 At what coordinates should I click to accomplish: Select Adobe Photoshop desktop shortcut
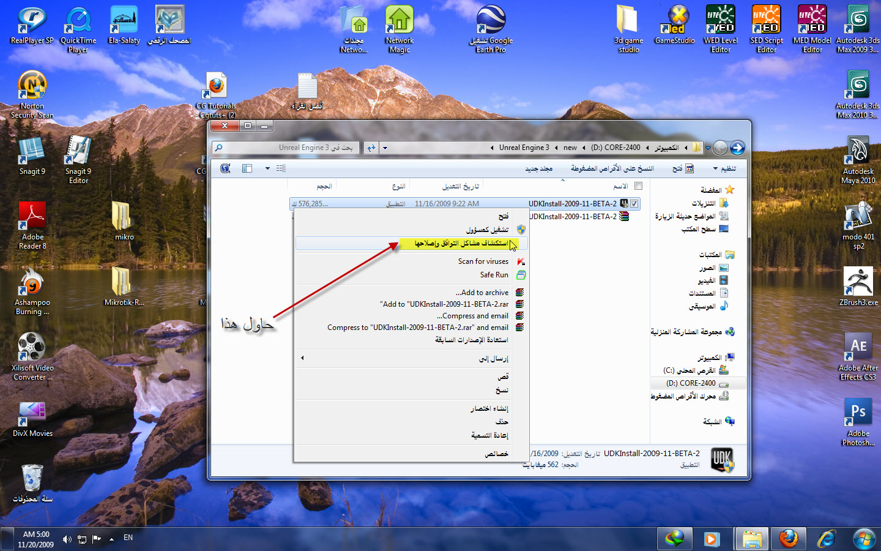coord(858,422)
